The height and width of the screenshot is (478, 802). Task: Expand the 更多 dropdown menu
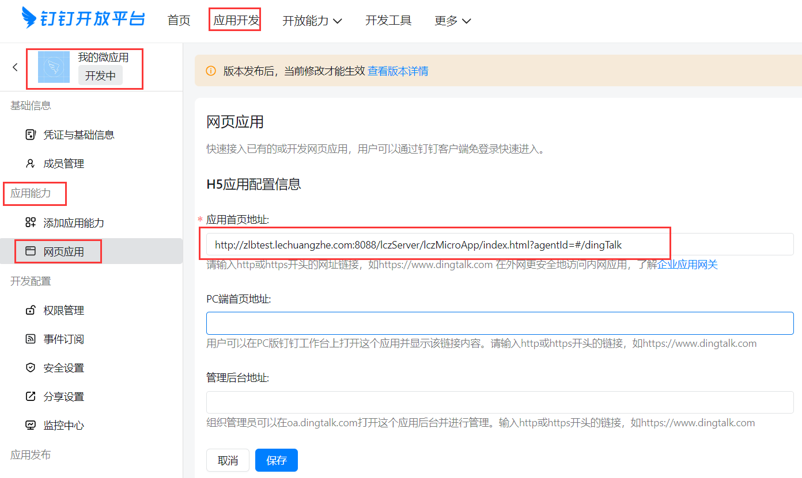[x=453, y=21]
